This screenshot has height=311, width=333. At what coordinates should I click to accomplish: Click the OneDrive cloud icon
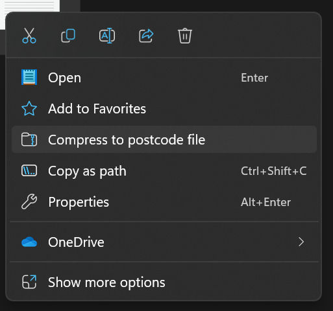coord(29,242)
